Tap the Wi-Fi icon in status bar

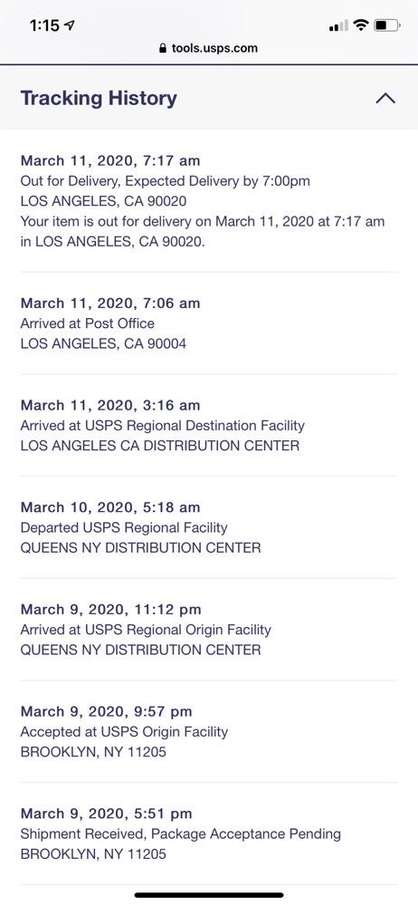(x=361, y=25)
